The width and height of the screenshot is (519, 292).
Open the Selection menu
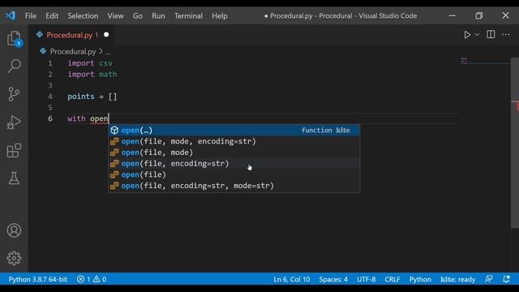point(83,16)
